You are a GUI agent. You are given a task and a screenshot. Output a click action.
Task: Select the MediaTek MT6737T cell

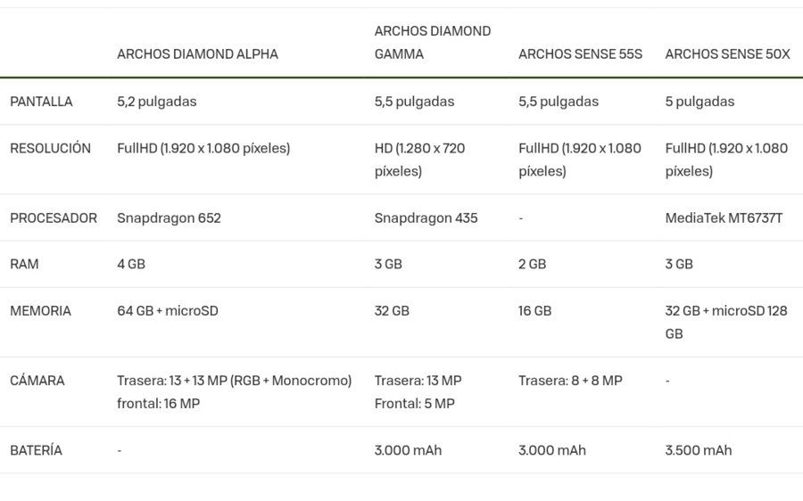[724, 218]
